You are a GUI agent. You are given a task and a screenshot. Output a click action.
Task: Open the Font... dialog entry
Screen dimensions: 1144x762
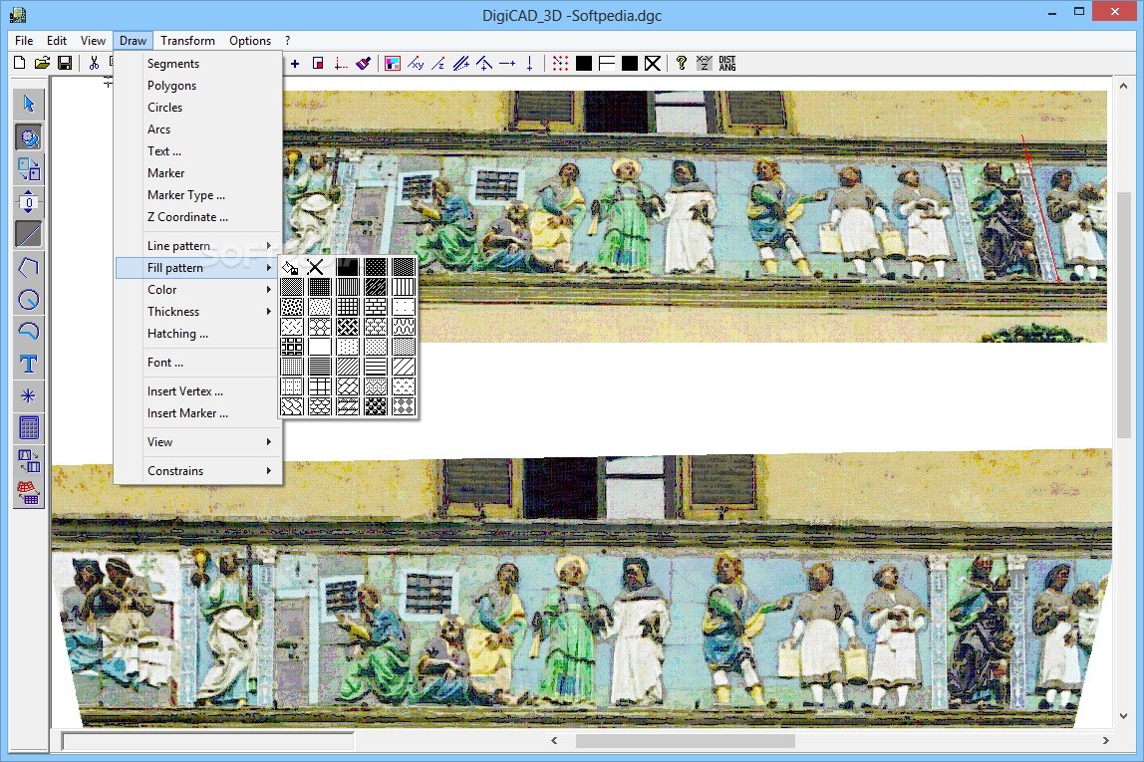198,363
